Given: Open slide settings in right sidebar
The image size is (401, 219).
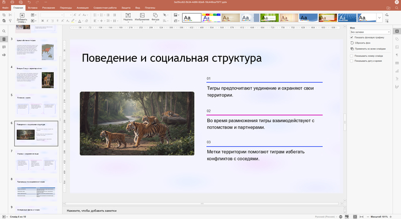Looking at the screenshot, I should click(x=397, y=31).
